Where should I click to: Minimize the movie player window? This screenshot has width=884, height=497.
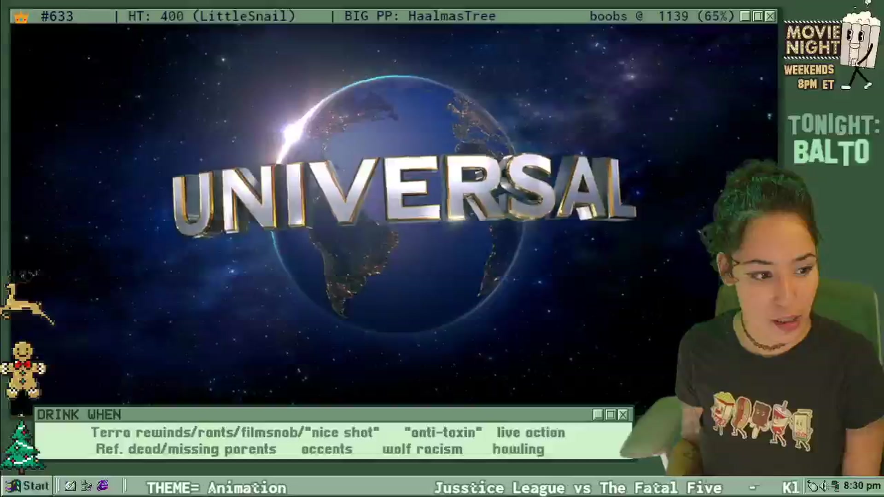pyautogui.click(x=745, y=17)
